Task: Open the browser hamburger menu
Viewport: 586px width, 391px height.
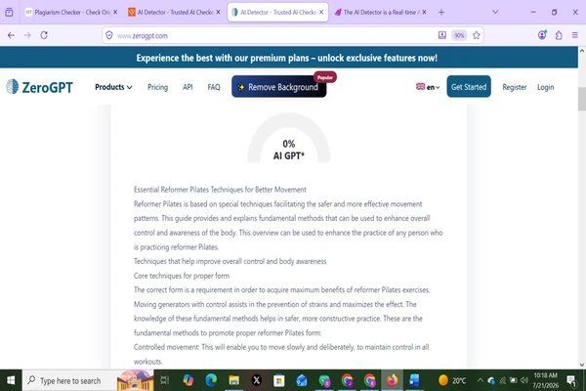Action: point(575,35)
